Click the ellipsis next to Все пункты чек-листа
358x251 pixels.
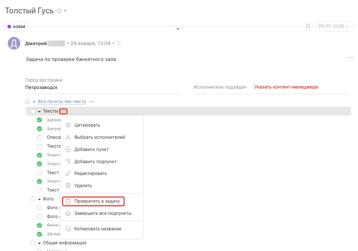(x=92, y=102)
